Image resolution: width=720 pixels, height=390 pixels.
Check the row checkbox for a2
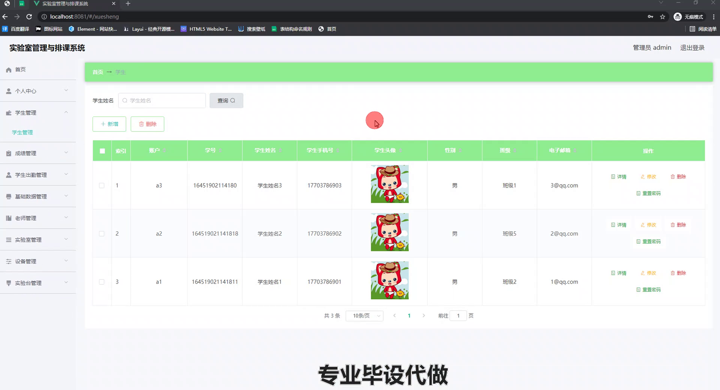(102, 234)
